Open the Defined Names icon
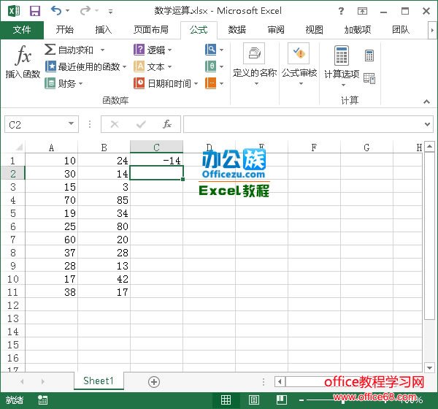438x409 pixels. click(x=254, y=53)
